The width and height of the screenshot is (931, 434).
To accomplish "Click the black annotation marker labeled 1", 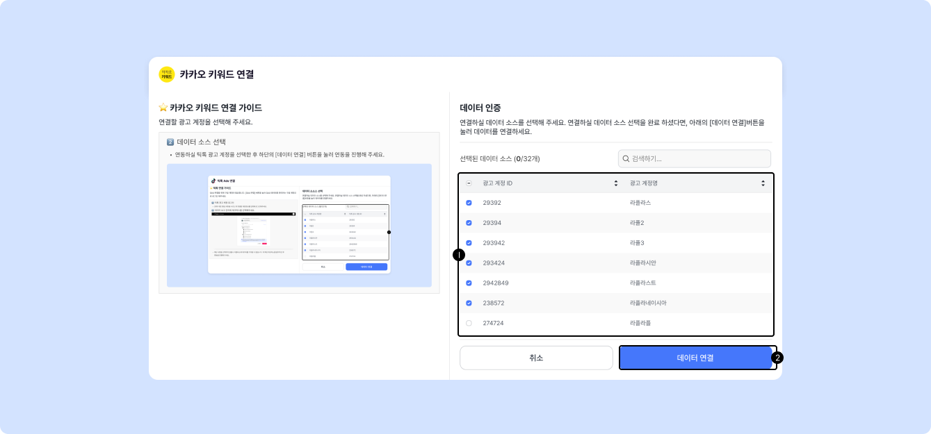I will tap(458, 255).
